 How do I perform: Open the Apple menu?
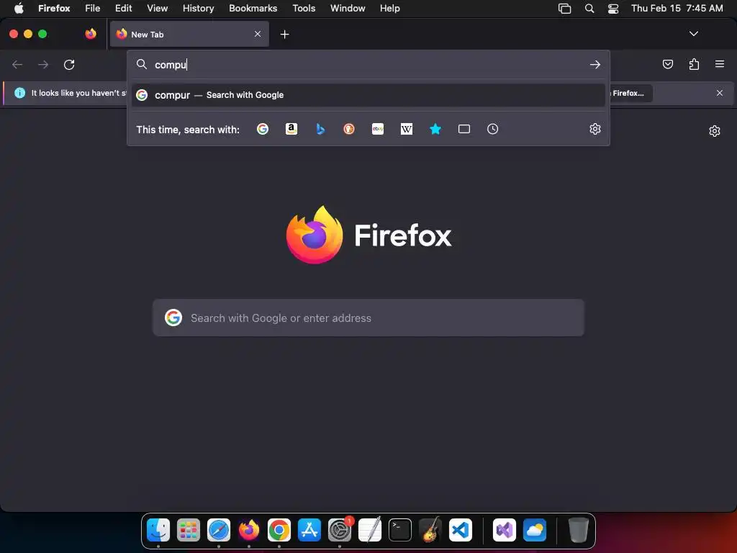coord(19,8)
